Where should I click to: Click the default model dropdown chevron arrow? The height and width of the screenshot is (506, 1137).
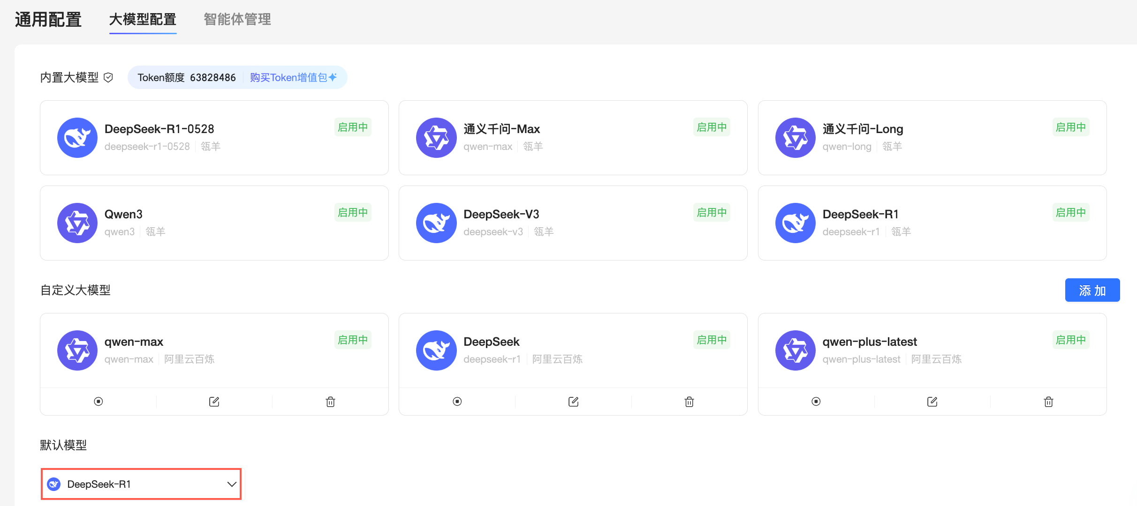tap(232, 484)
